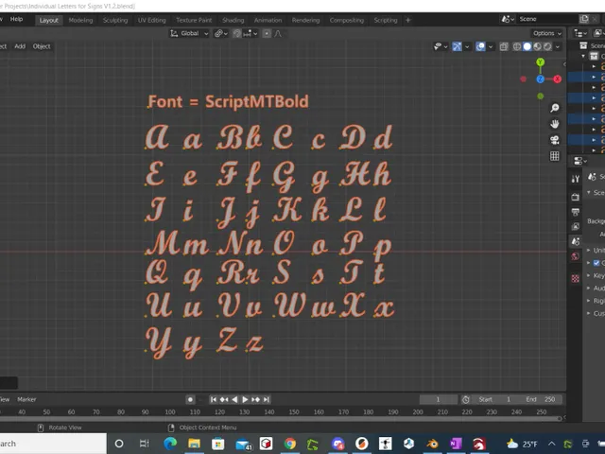Toggle the camera view icon
Image resolution: width=605 pixels, height=454 pixels.
555,140
